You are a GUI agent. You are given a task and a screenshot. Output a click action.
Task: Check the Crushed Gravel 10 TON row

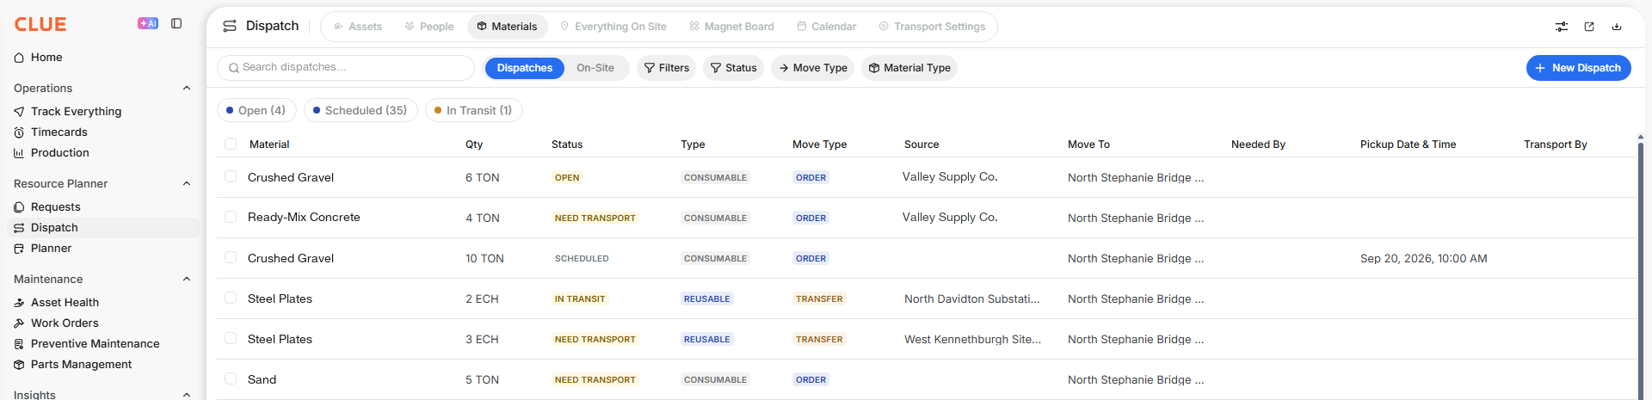click(231, 257)
